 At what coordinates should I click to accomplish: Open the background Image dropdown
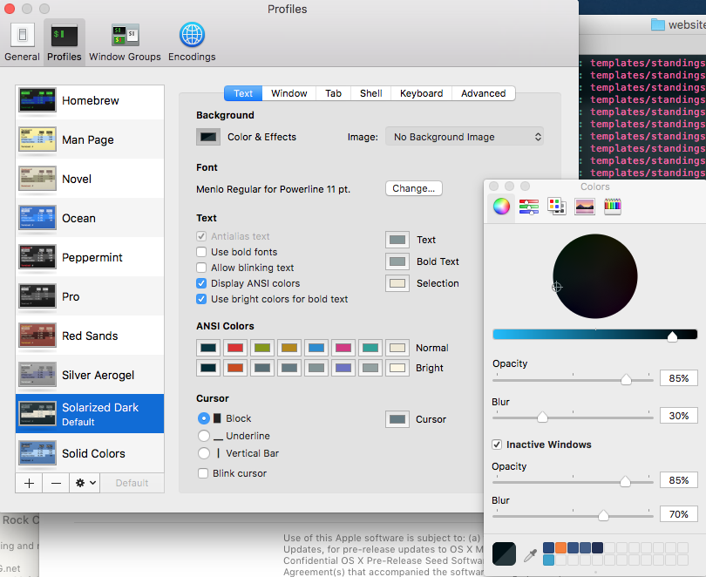click(465, 137)
